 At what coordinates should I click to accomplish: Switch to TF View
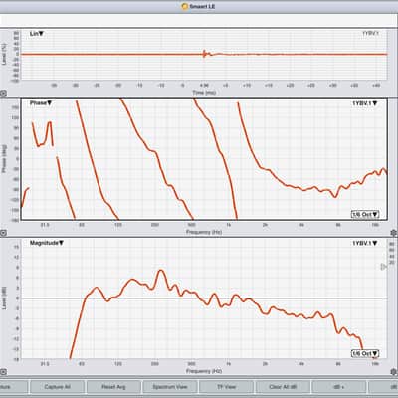point(226,387)
